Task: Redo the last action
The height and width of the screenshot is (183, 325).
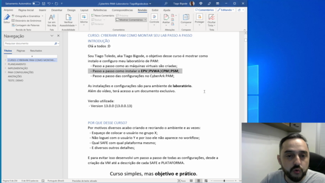Action: [56, 4]
